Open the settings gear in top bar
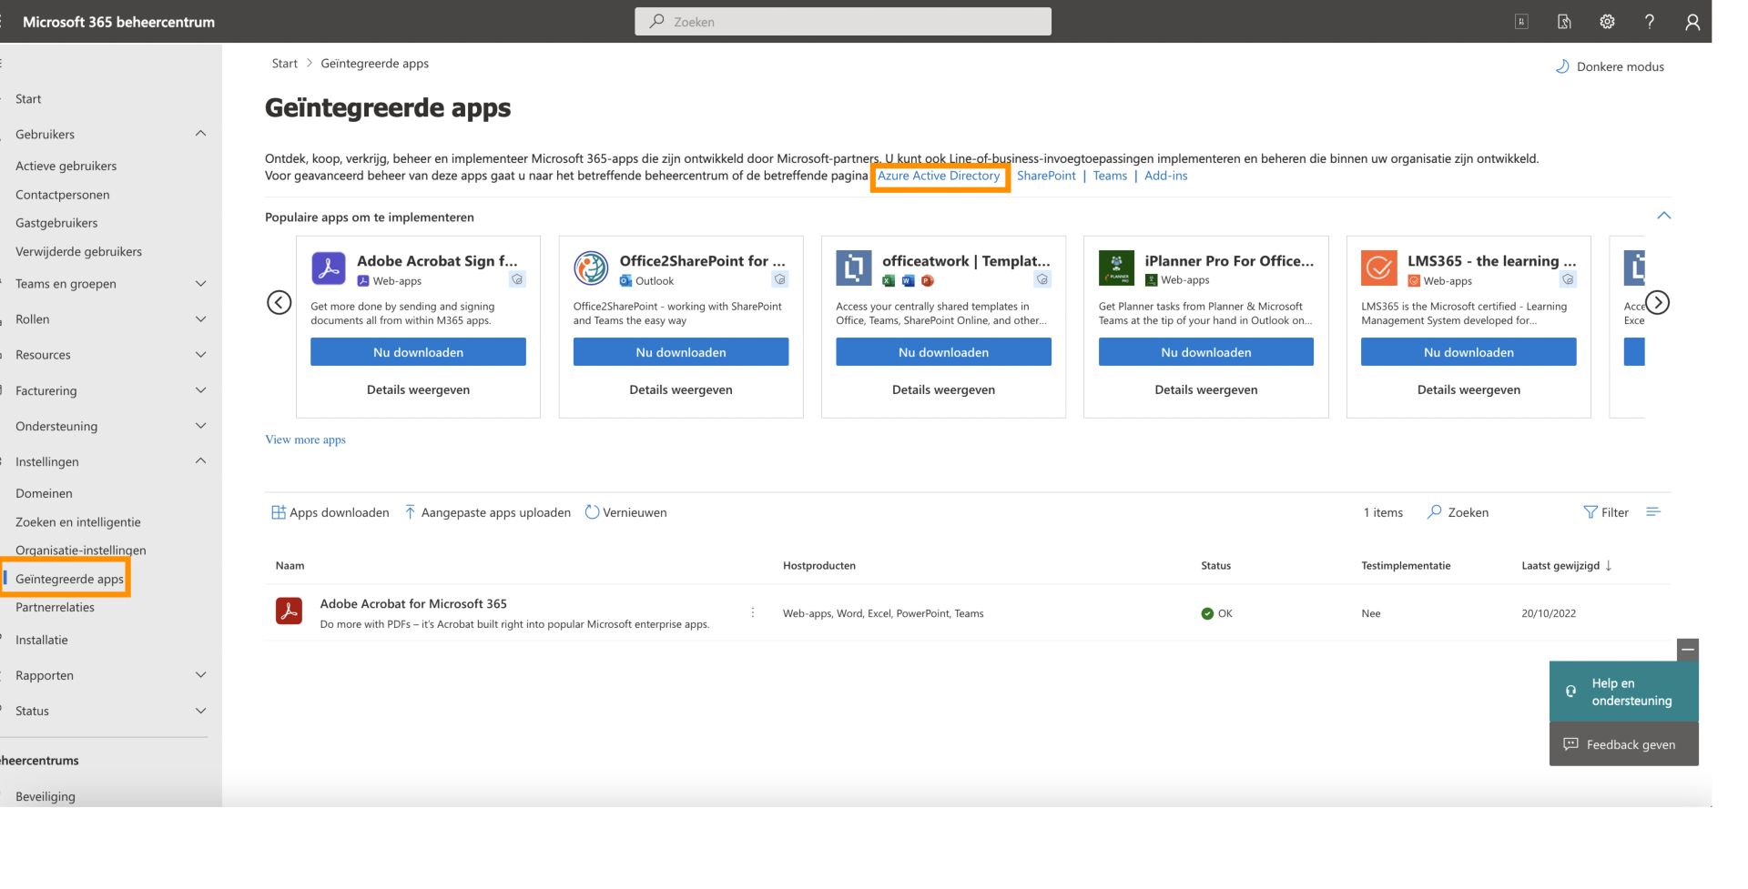The height and width of the screenshot is (889, 1748). [x=1607, y=22]
